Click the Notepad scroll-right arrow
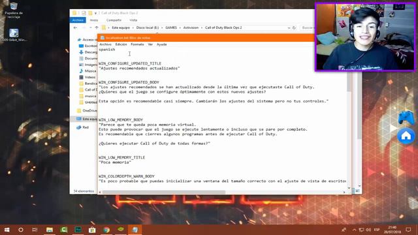This screenshot has height=235, width=418. (344, 192)
